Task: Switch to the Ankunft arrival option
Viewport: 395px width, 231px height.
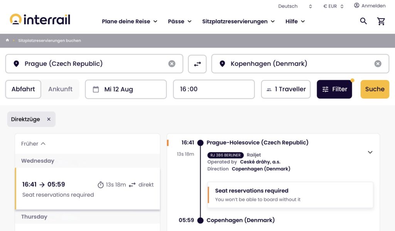Action: 60,89
